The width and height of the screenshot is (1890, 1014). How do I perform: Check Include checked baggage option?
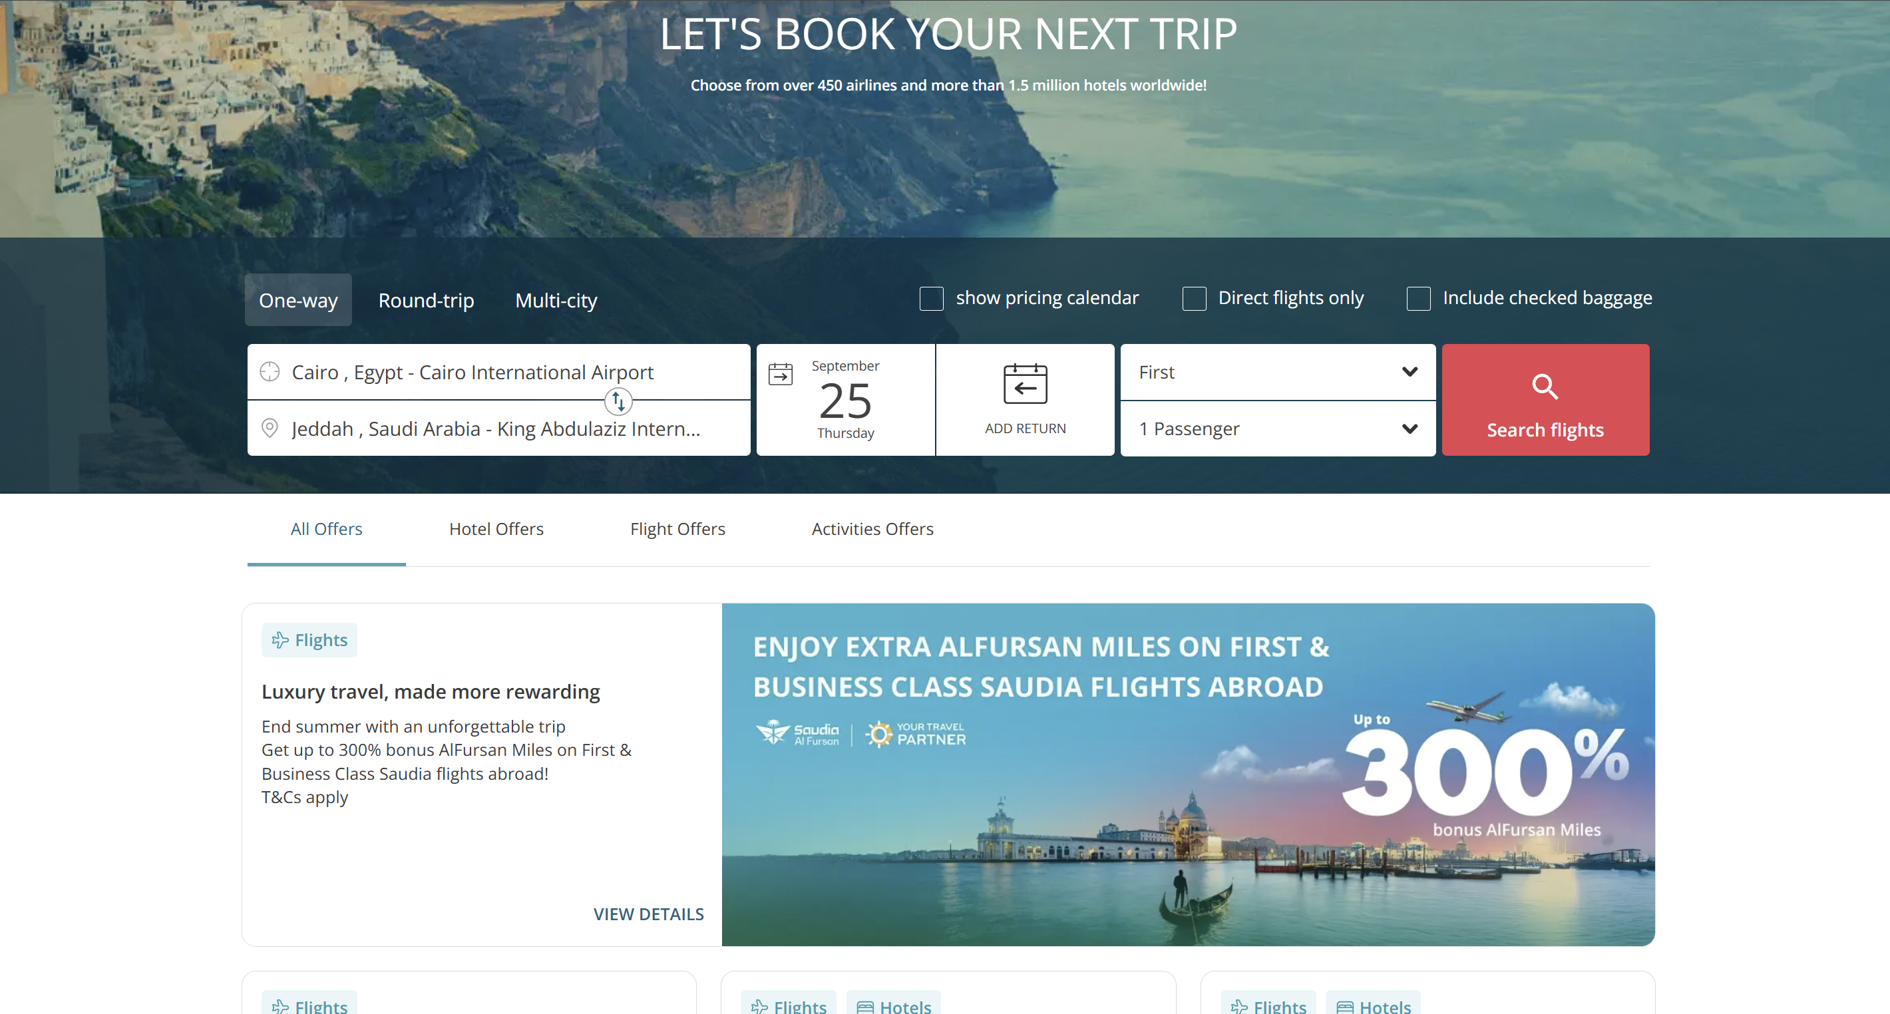click(x=1418, y=299)
